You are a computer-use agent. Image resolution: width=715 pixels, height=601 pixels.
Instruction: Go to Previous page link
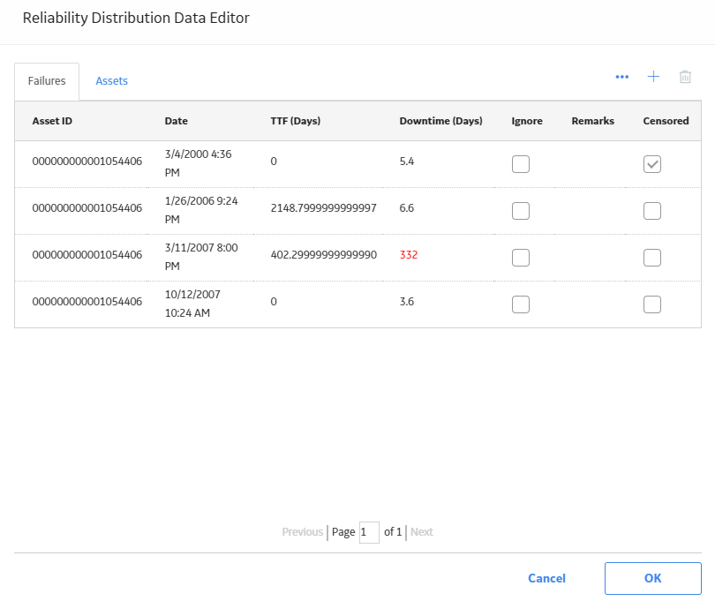pyautogui.click(x=302, y=532)
